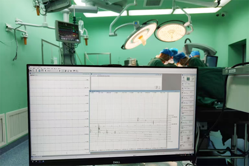Click the bold Z toolbar icon
Viewport: 249px width, 166px height.
pyautogui.click(x=66, y=71)
